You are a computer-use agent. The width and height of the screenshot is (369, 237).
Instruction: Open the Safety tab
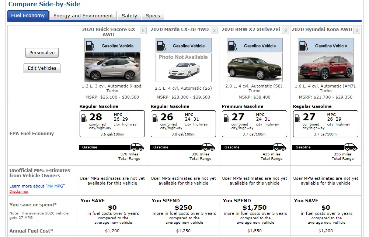tap(129, 16)
